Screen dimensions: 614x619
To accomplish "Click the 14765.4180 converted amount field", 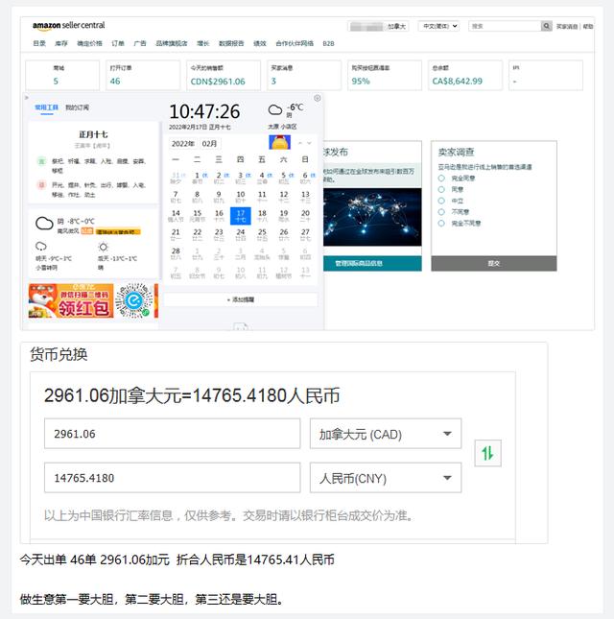I will pos(172,478).
